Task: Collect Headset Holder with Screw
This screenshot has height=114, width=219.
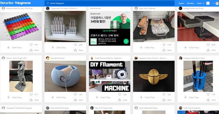Action: (192, 48)
